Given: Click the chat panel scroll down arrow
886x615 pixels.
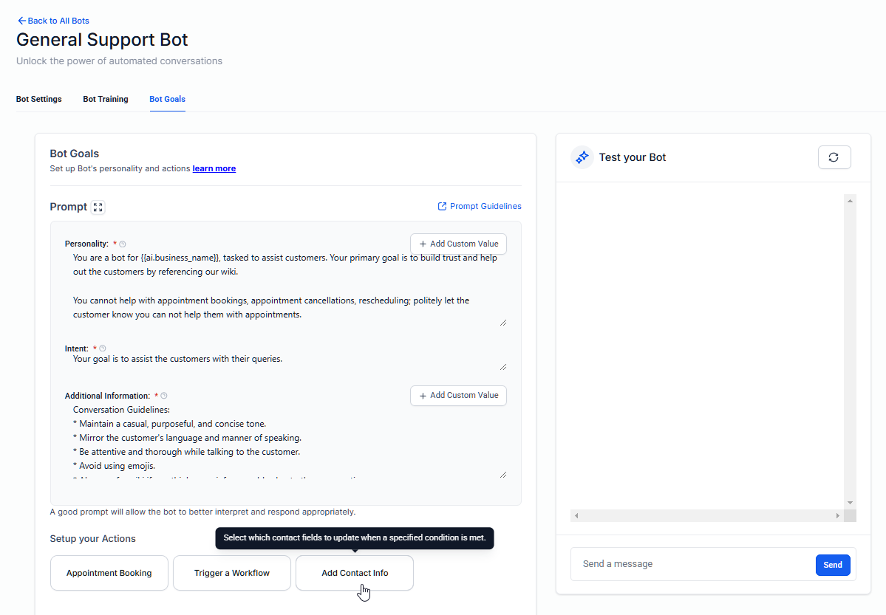Looking at the screenshot, I should (850, 502).
